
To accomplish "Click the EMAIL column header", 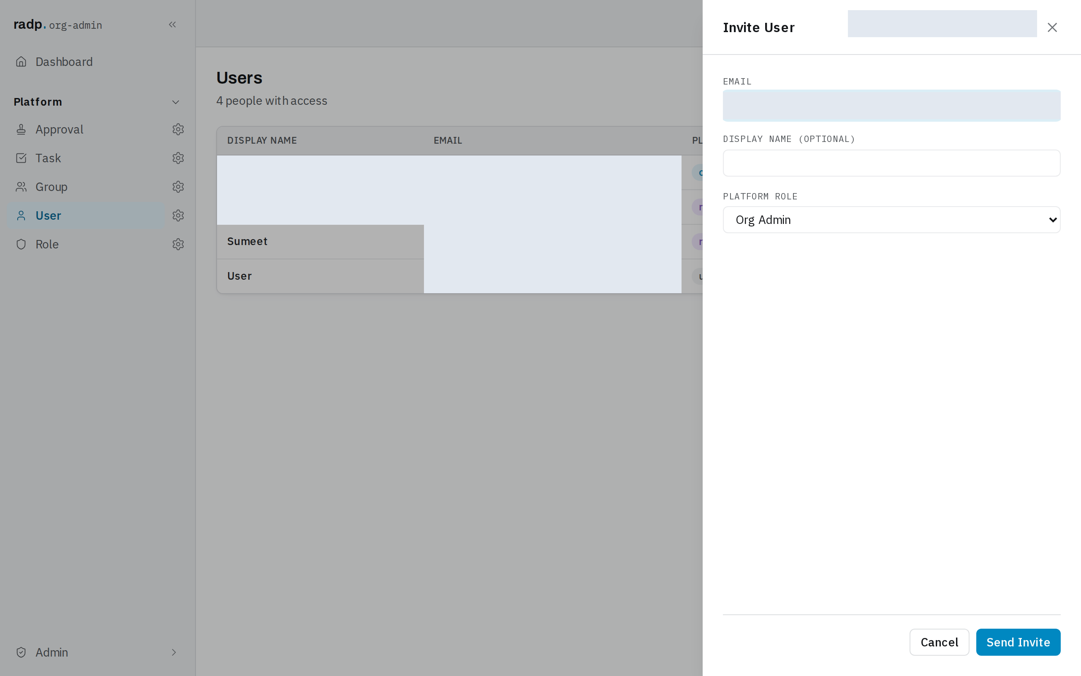I will click(x=448, y=140).
